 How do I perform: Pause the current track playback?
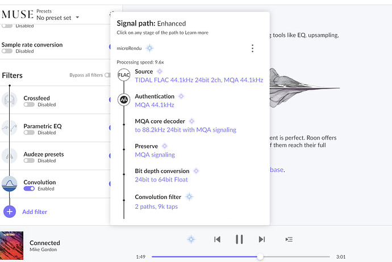click(x=239, y=239)
